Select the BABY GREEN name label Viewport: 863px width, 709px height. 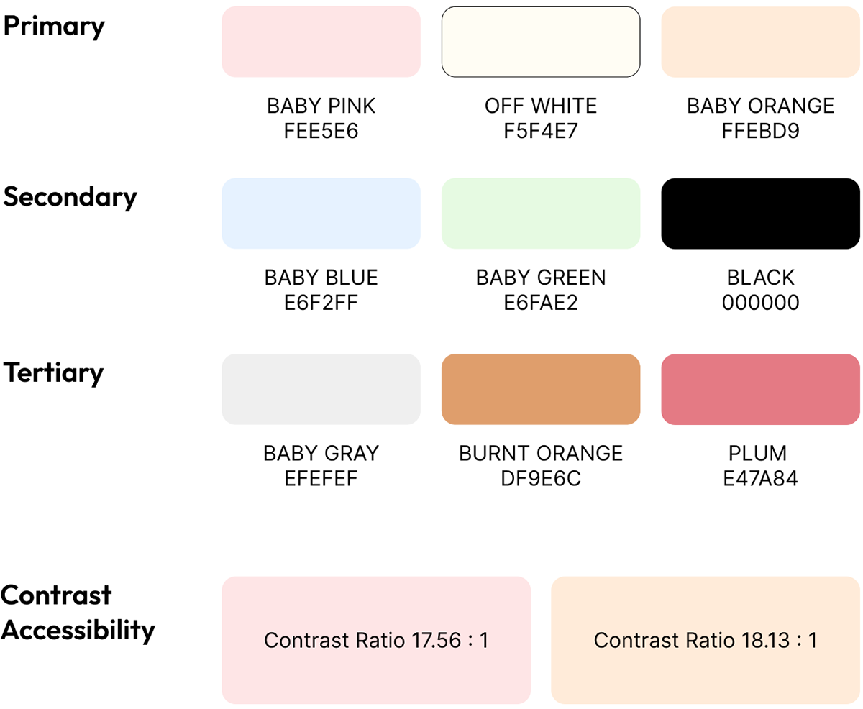pyautogui.click(x=540, y=278)
